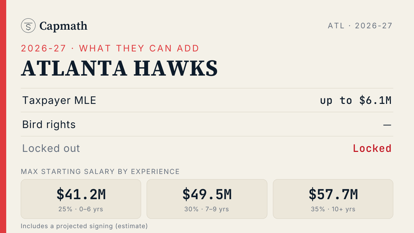Select the Taxpayer MLE row label
414x233 pixels.
pos(59,100)
